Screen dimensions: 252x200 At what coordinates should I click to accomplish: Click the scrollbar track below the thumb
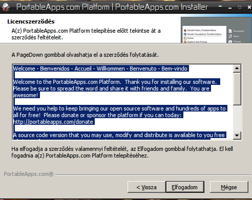pos(237,119)
